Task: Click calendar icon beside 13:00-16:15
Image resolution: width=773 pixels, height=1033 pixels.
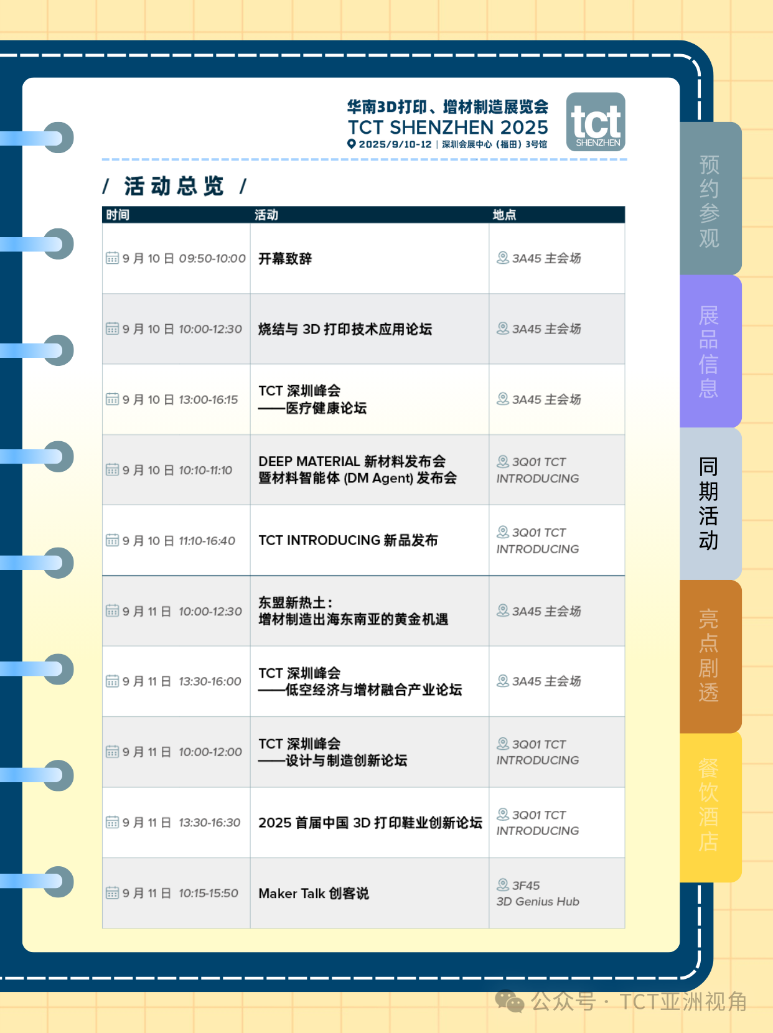Action: [112, 399]
